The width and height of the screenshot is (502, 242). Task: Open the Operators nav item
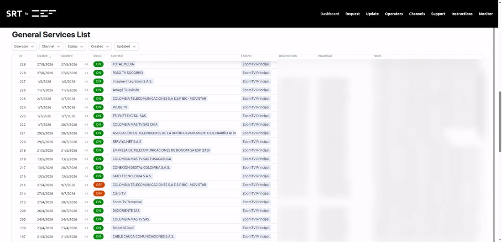394,14
